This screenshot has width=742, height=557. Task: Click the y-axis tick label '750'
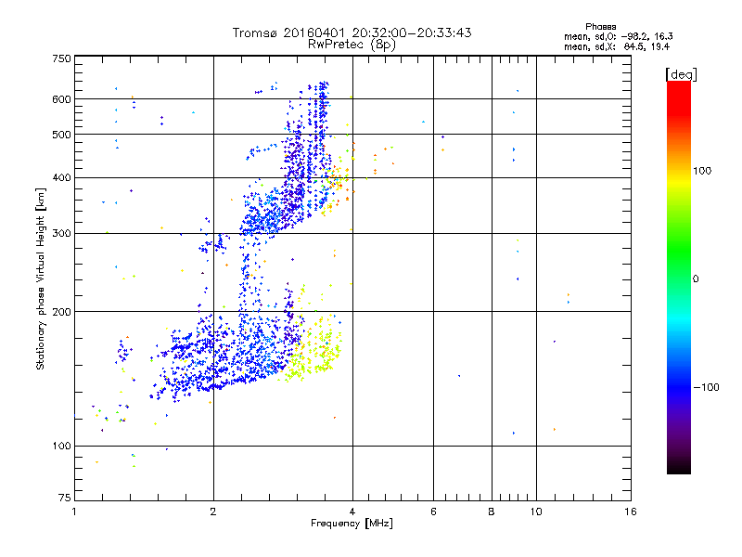62,58
